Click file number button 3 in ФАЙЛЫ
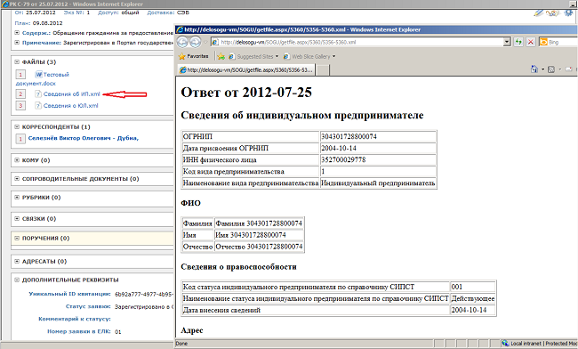 click(x=20, y=106)
